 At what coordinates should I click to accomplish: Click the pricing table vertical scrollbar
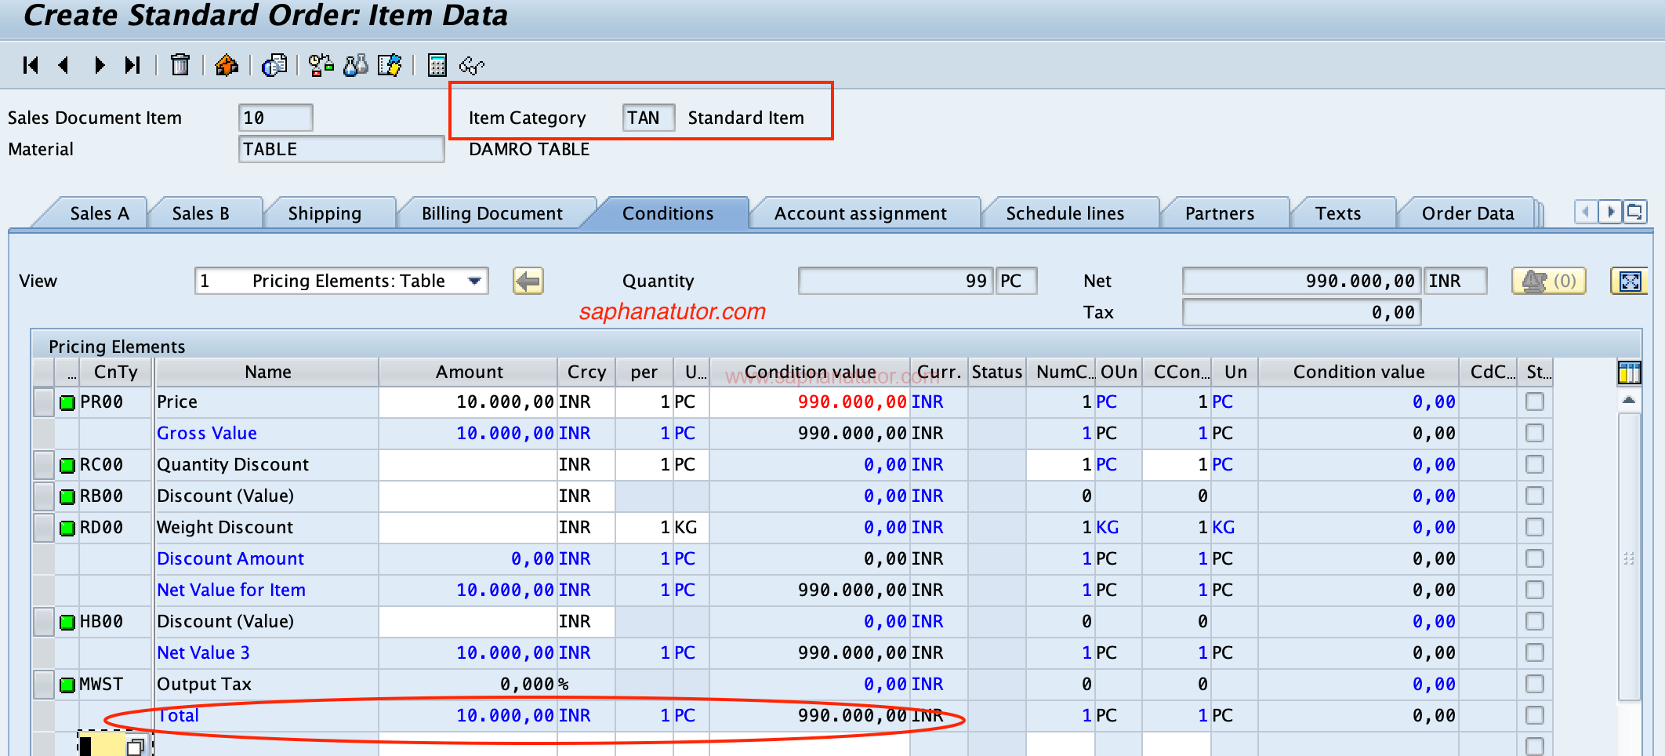[1629, 557]
